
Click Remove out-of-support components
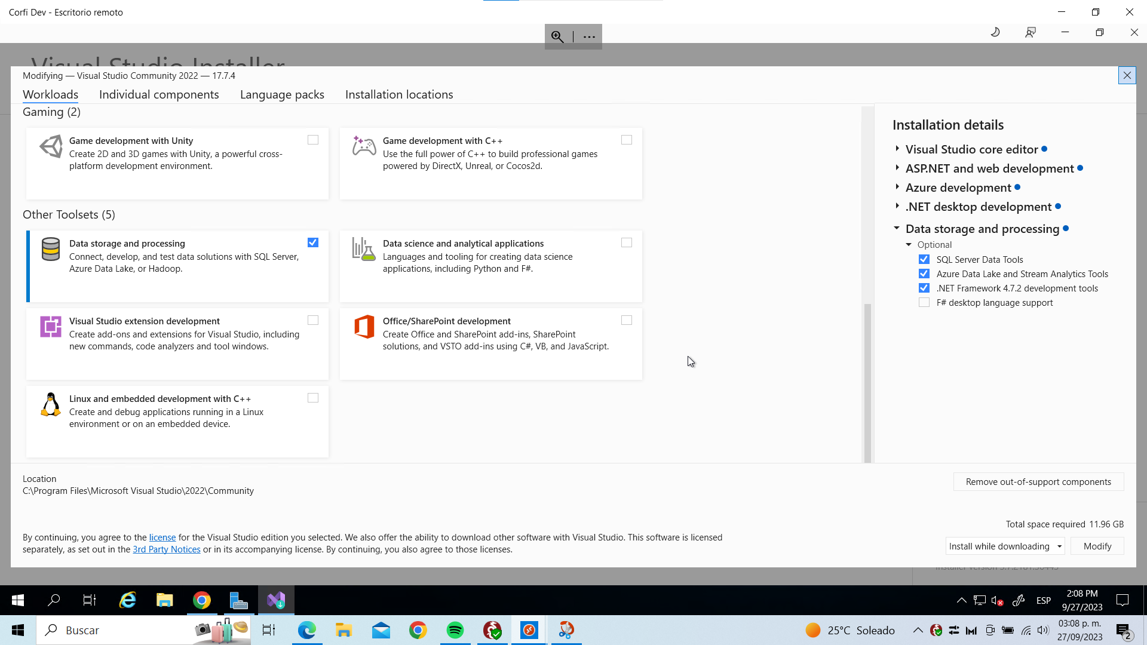1038,482
